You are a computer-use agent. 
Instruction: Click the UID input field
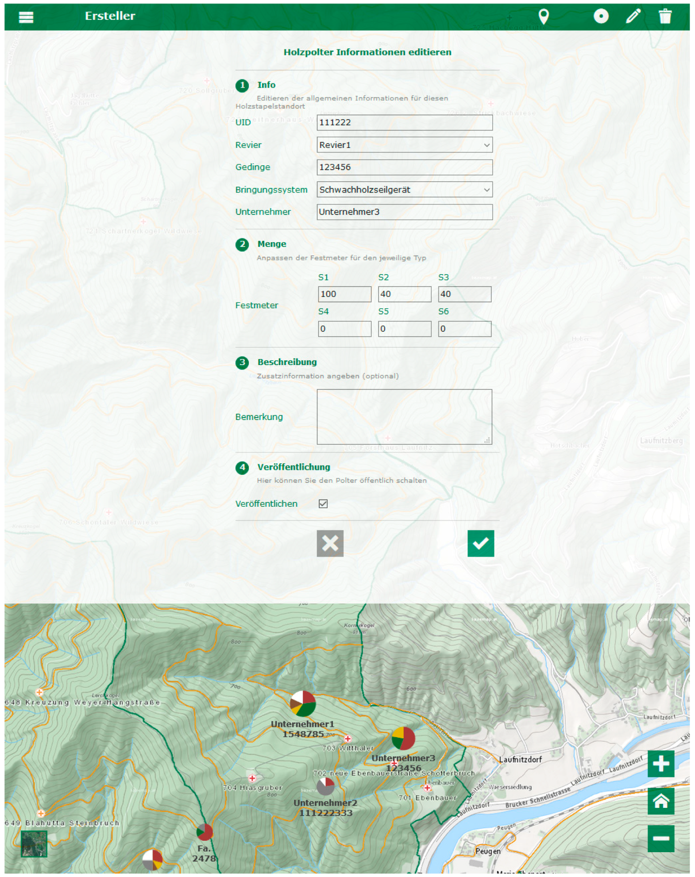(x=404, y=122)
